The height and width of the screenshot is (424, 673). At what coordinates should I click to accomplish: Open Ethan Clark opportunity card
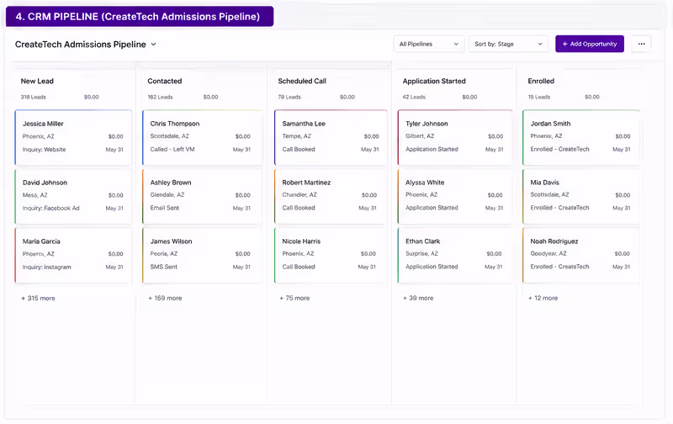[x=455, y=255]
